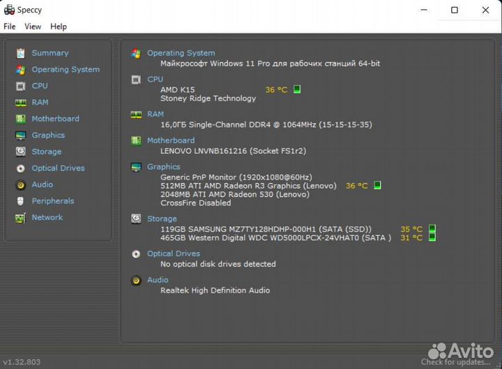
Task: Click the Peripherals mouse icon in sidebar
Action: click(20, 201)
